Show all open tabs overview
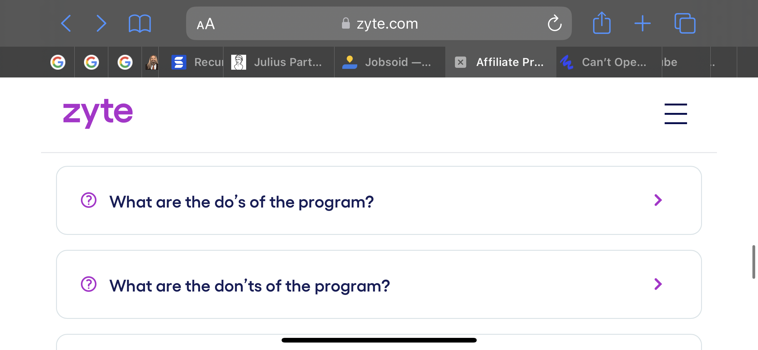This screenshot has height=350, width=758. 685,23
